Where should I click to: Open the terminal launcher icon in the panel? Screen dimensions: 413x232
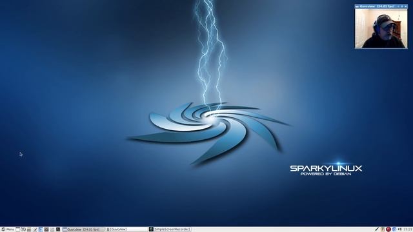[x=57, y=229]
